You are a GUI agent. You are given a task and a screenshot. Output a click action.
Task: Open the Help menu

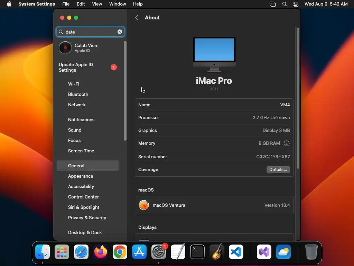point(138,4)
